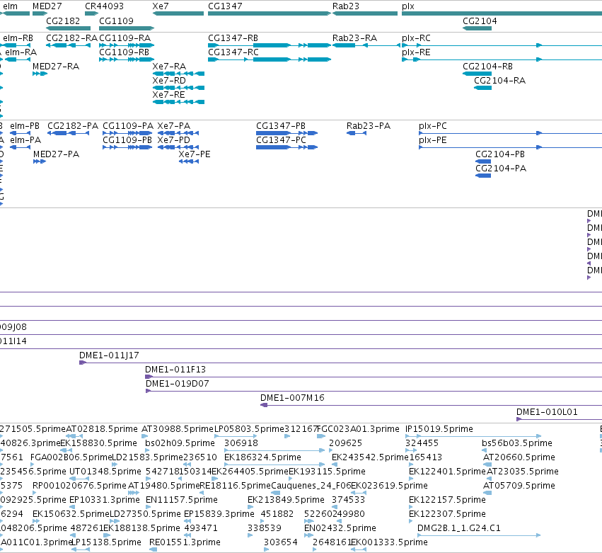Click the bs56b03.5prime EST label
The width and height of the screenshot is (602, 553).
517,443
